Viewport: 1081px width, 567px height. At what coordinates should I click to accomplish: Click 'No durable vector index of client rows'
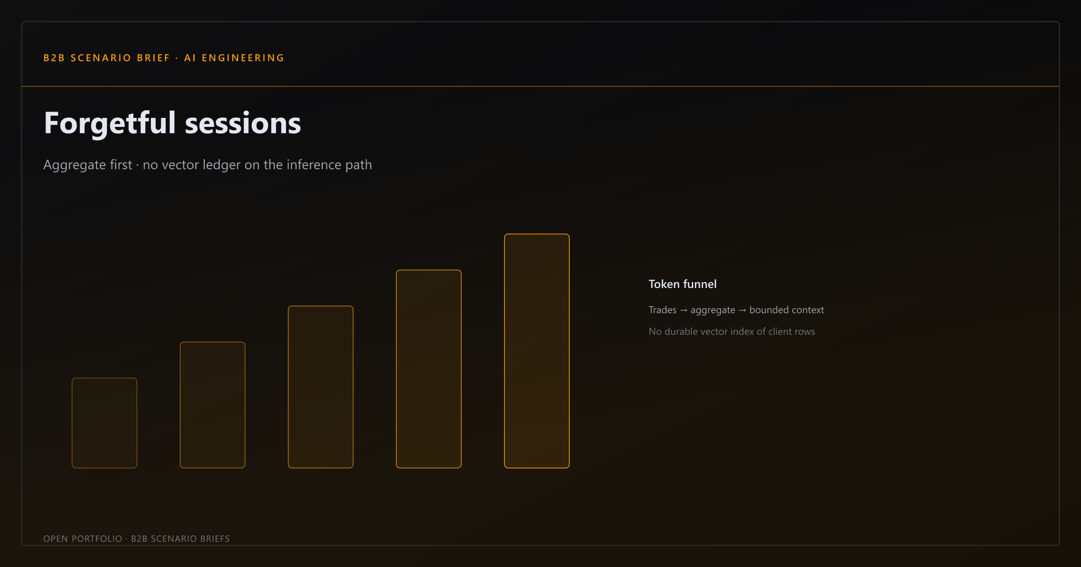point(731,332)
